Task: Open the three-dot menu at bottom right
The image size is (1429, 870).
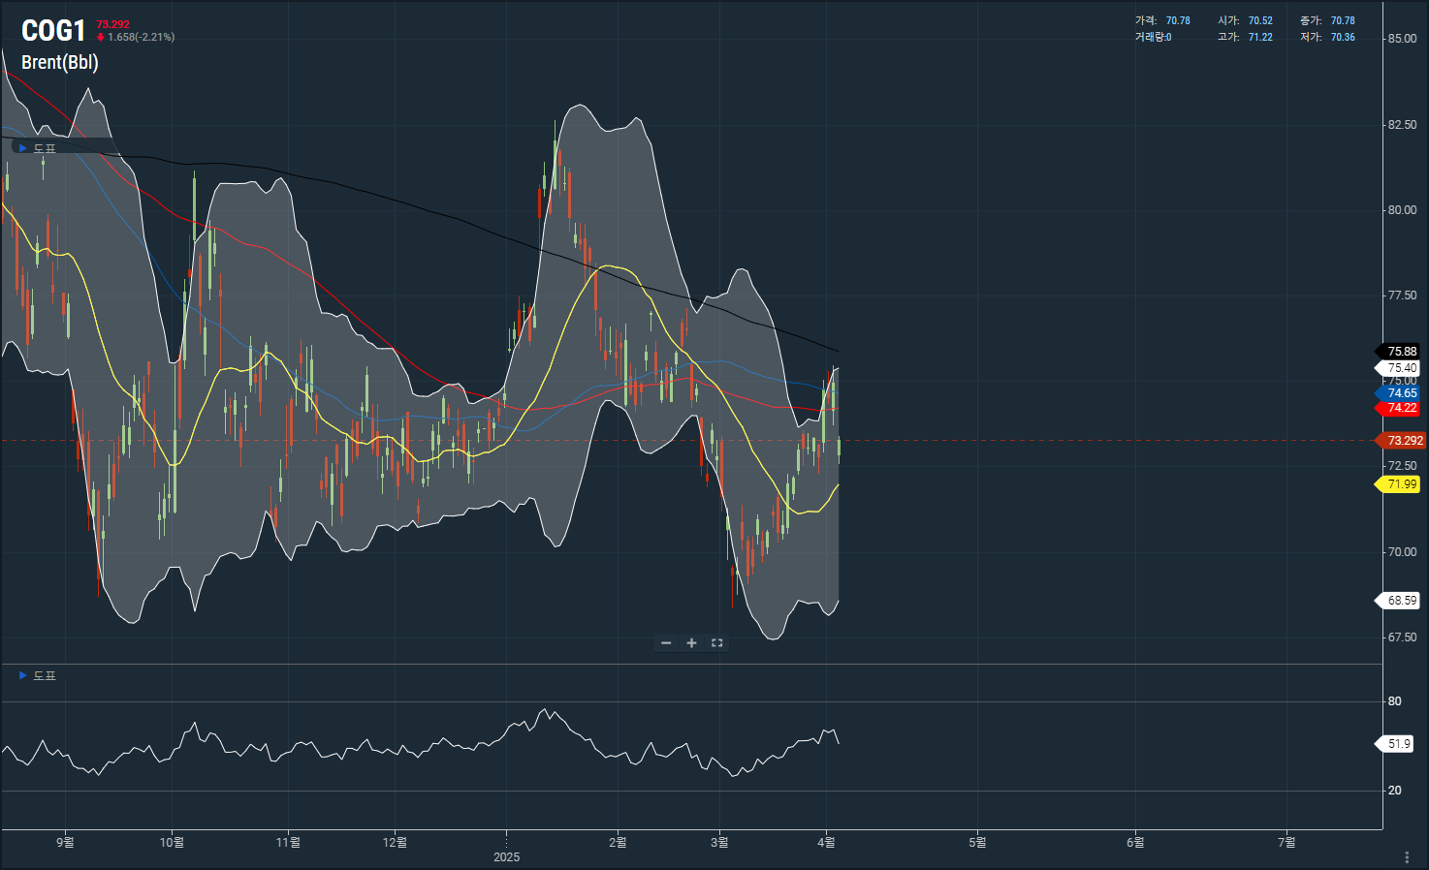Action: coord(1407,857)
